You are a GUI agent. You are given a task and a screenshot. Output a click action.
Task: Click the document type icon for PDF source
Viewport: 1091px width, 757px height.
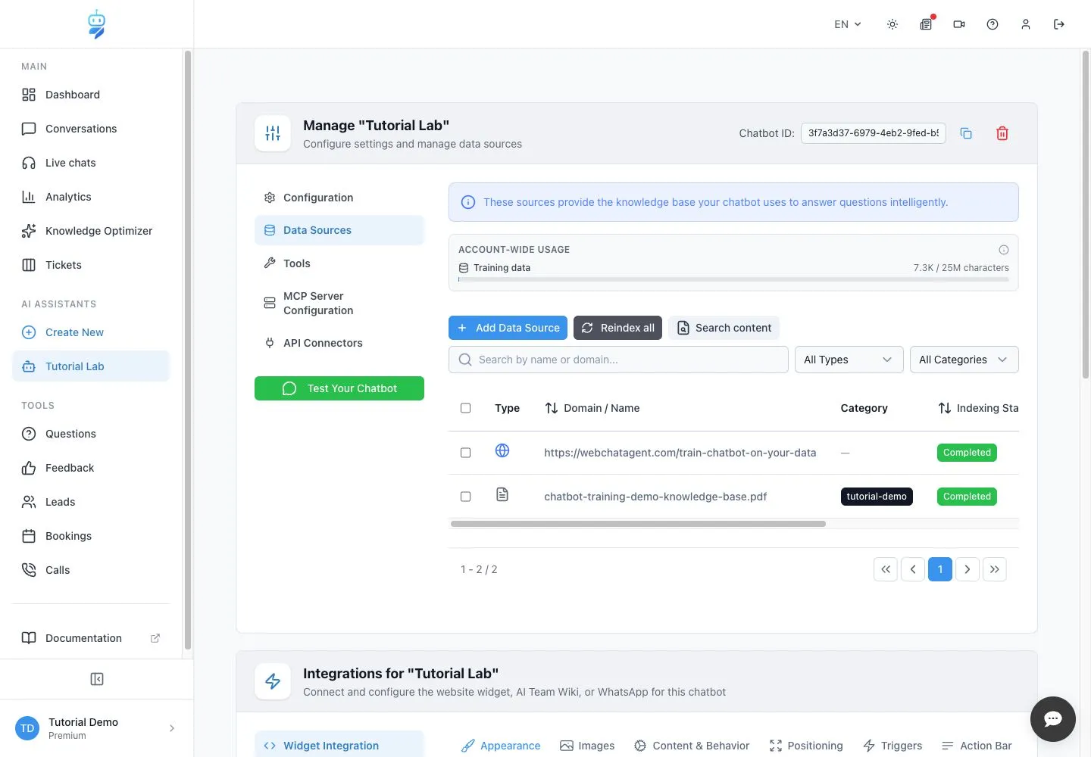tap(502, 494)
